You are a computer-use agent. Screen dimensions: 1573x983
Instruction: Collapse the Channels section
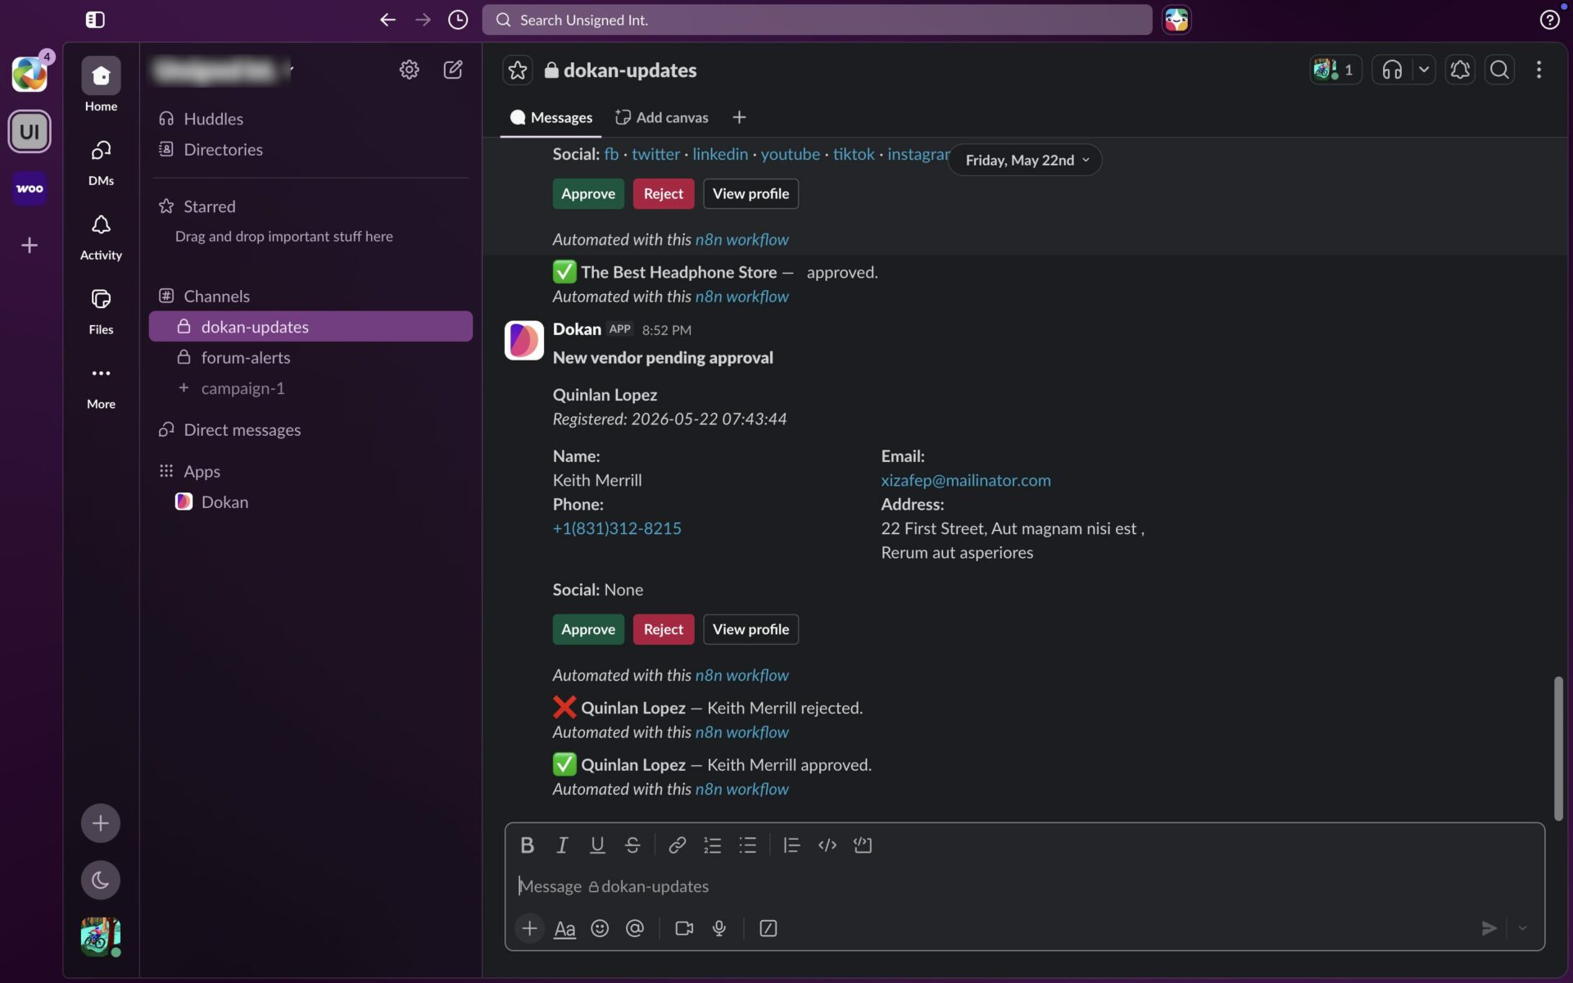(216, 296)
